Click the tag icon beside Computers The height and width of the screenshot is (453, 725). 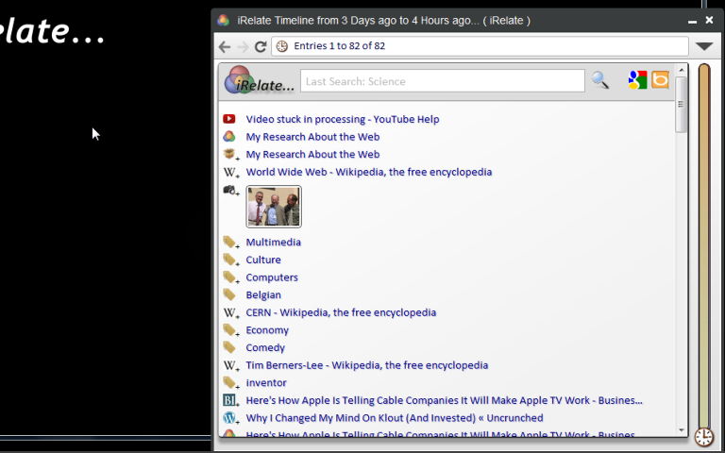[230, 277]
